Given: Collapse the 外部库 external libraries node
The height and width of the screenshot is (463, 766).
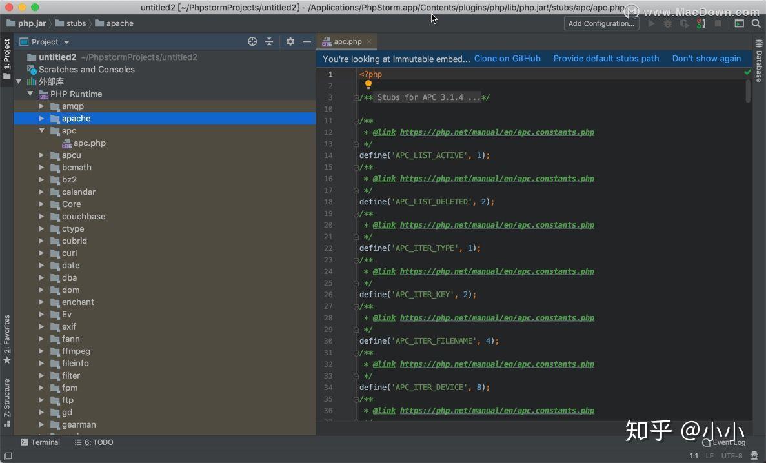Looking at the screenshot, I should 19,81.
